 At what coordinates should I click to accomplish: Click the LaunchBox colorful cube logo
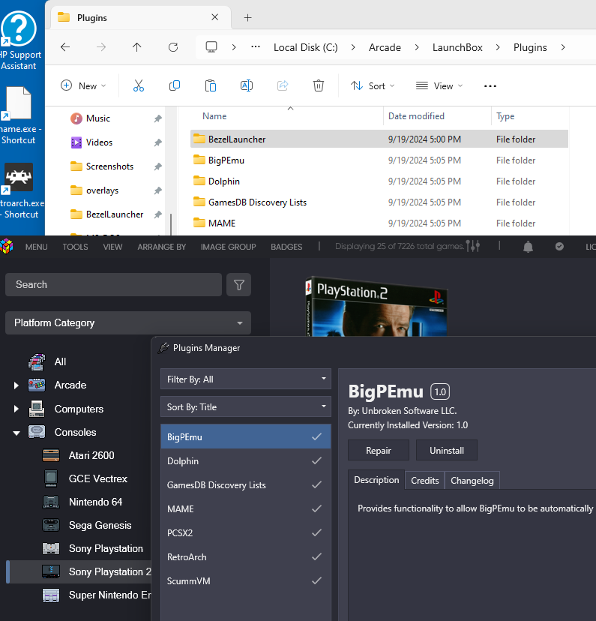7,246
